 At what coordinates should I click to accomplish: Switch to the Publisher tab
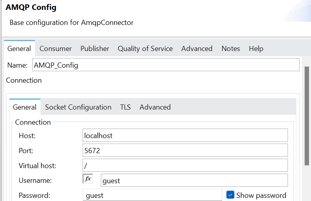[95, 49]
